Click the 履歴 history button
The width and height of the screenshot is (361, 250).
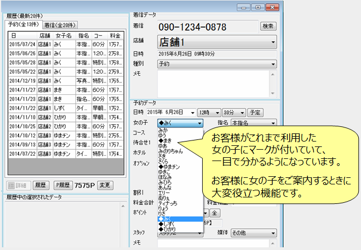point(41,185)
